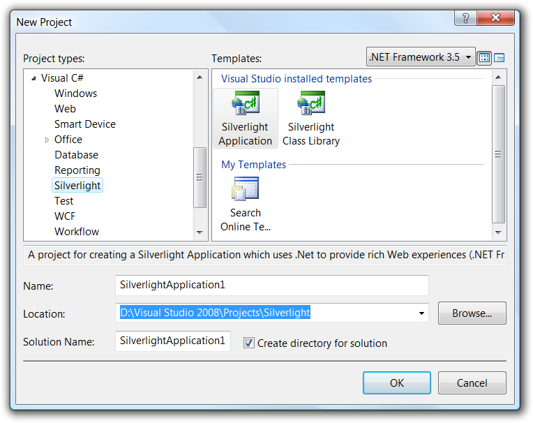
Task: Open the Location path dropdown arrow
Action: 421,313
